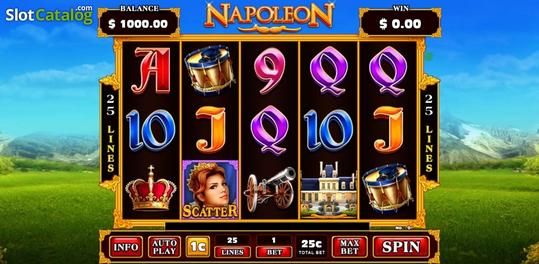Select the red letter A symbol
539x264 pixels.
(151, 71)
